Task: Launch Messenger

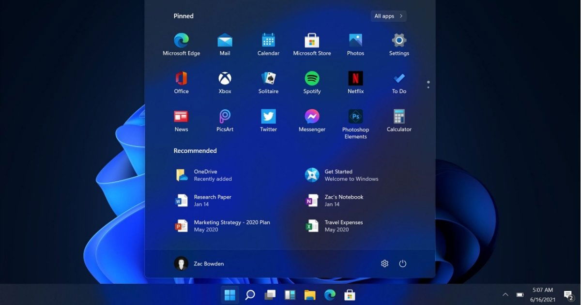Action: 312,117
